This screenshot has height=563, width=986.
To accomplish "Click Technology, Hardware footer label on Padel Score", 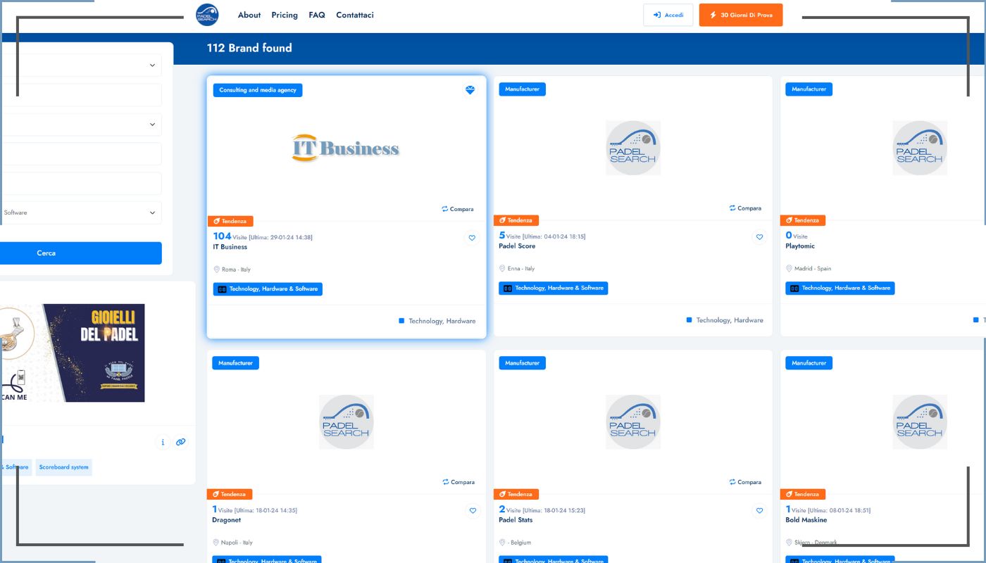I will (x=730, y=320).
